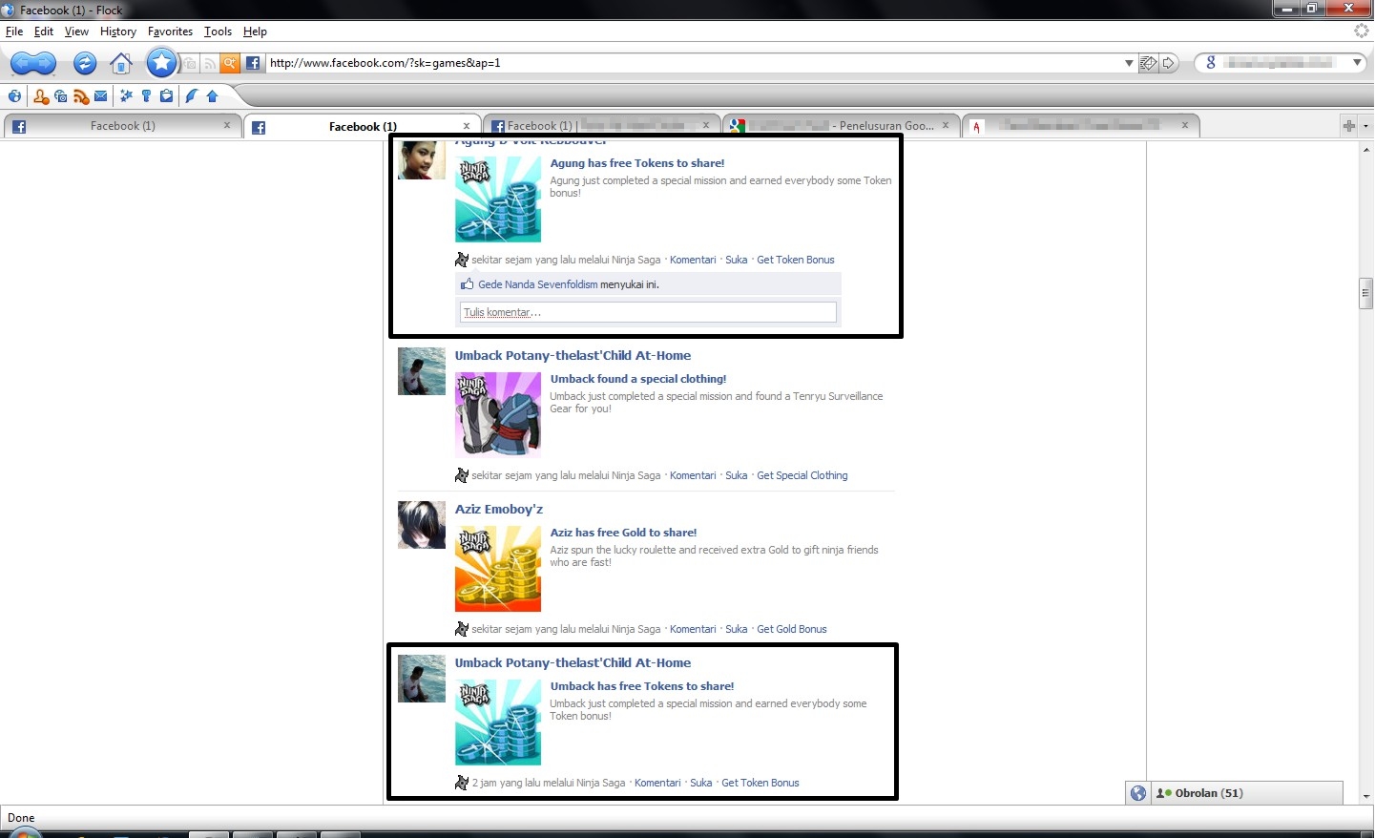
Task: Open the Feeds sidebar orange RSS icon
Action: 81,96
